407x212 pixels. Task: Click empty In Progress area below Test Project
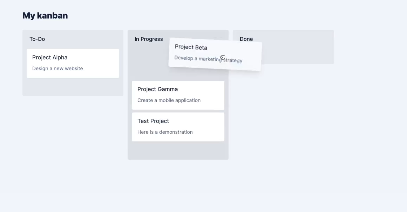pyautogui.click(x=178, y=150)
